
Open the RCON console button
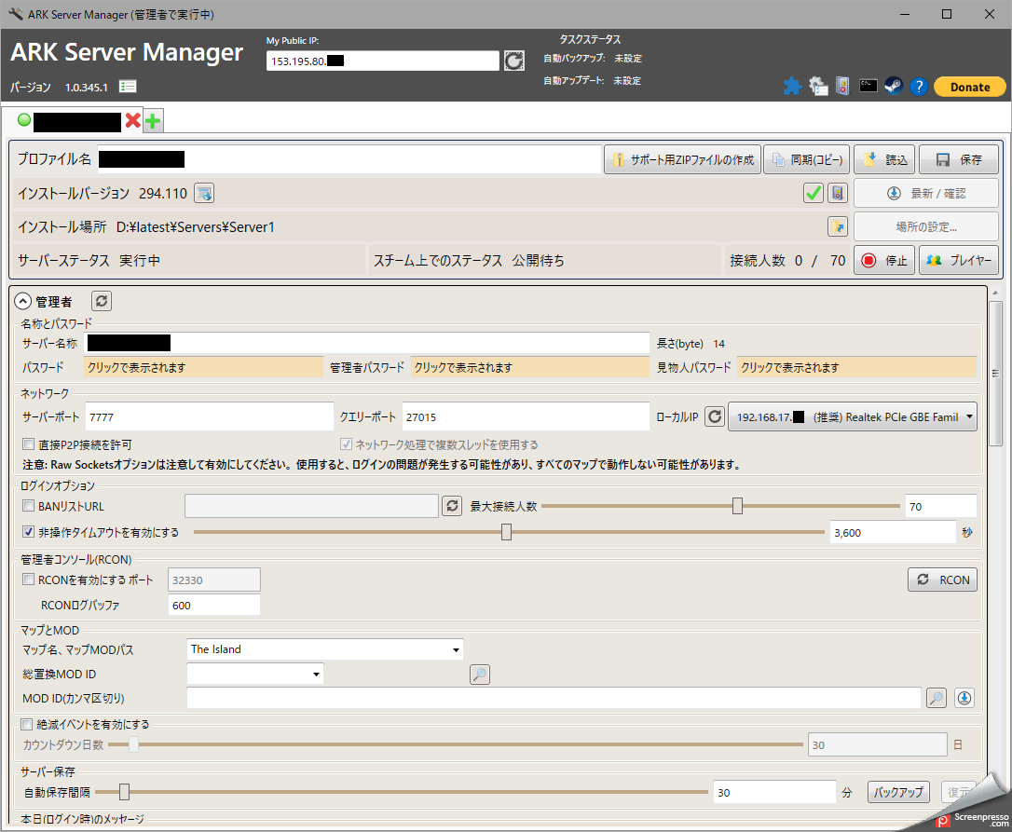tap(942, 580)
